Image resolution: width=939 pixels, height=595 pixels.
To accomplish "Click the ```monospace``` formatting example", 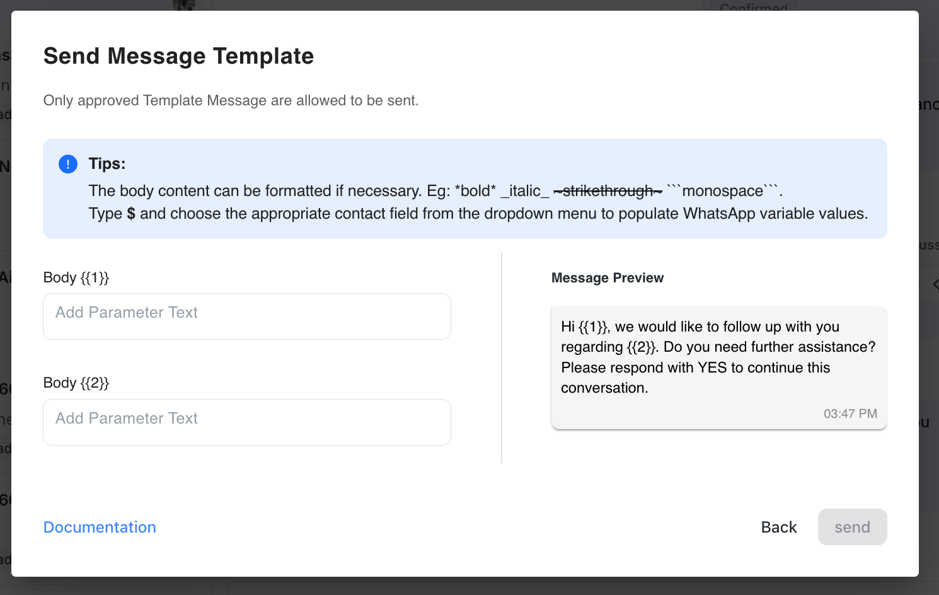I will pos(723,191).
